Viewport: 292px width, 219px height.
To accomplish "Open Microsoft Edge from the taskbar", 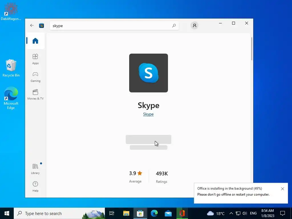I will (x=154, y=213).
